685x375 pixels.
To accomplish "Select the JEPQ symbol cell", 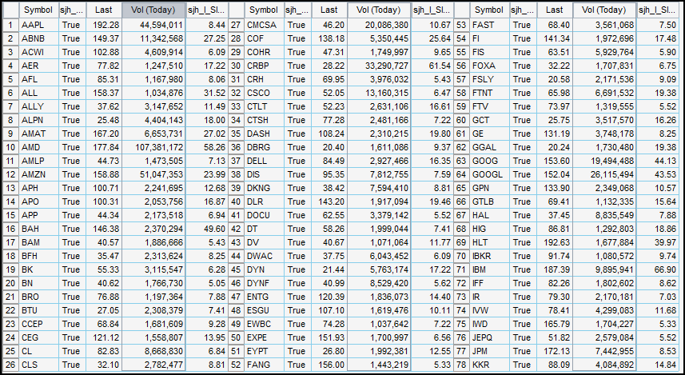I will (489, 337).
